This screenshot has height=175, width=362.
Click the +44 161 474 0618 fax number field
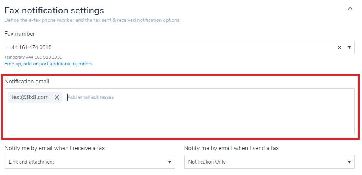[x=179, y=47]
